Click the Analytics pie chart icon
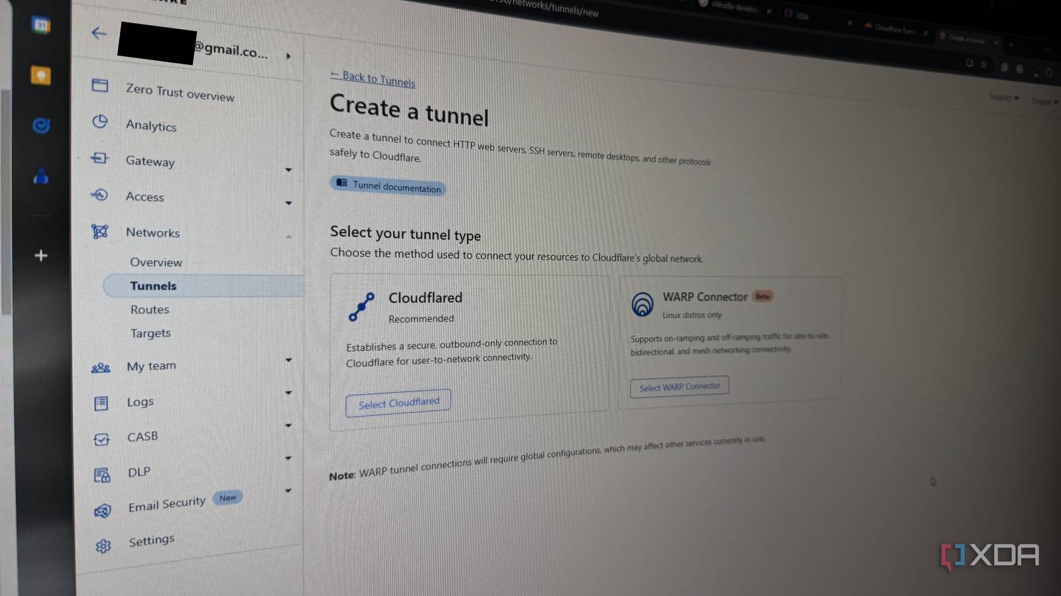 [100, 121]
